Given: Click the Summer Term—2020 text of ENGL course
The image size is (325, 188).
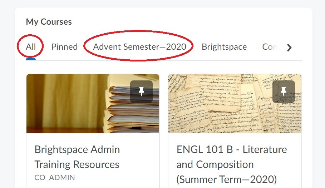Looking at the screenshot, I should pyautogui.click(x=227, y=179).
